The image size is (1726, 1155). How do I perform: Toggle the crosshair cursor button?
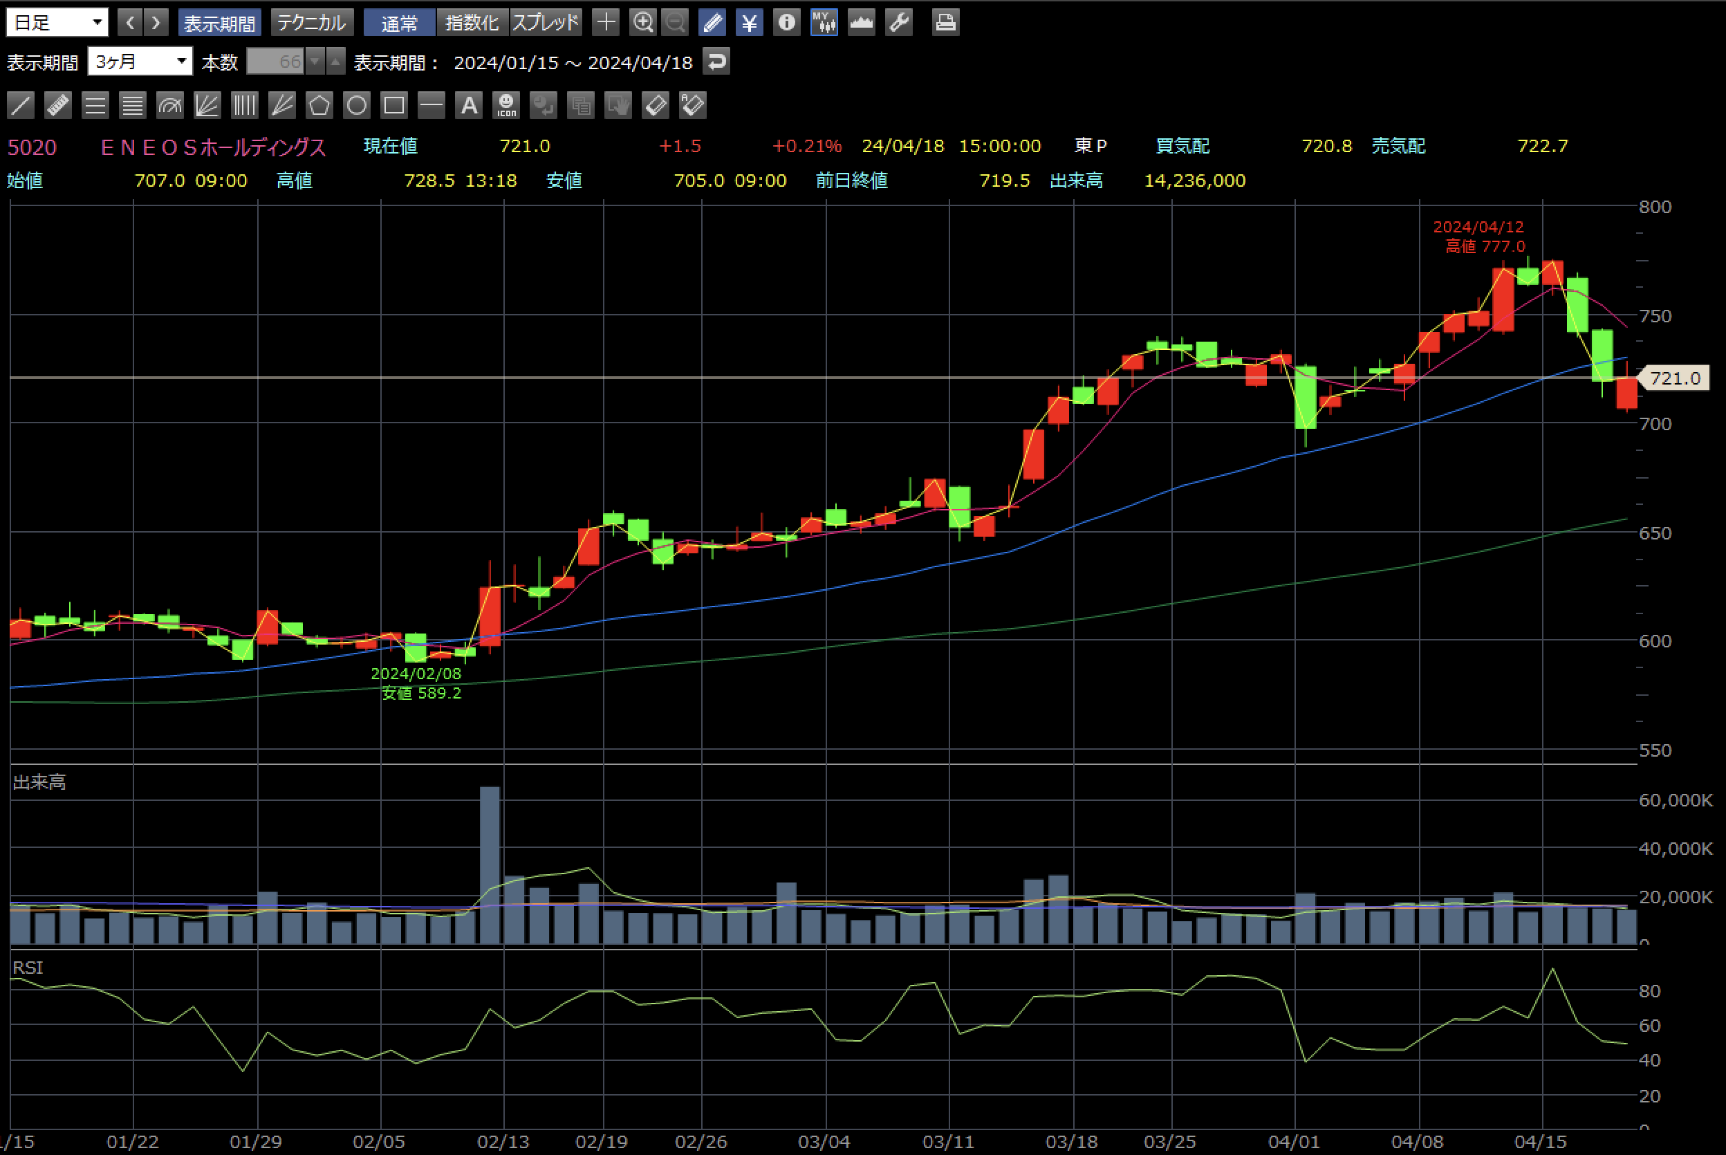pyautogui.click(x=605, y=22)
